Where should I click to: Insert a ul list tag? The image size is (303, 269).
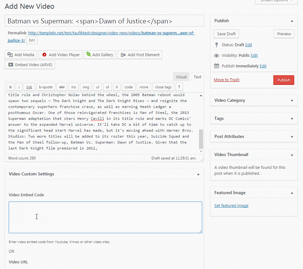coord(97,87)
